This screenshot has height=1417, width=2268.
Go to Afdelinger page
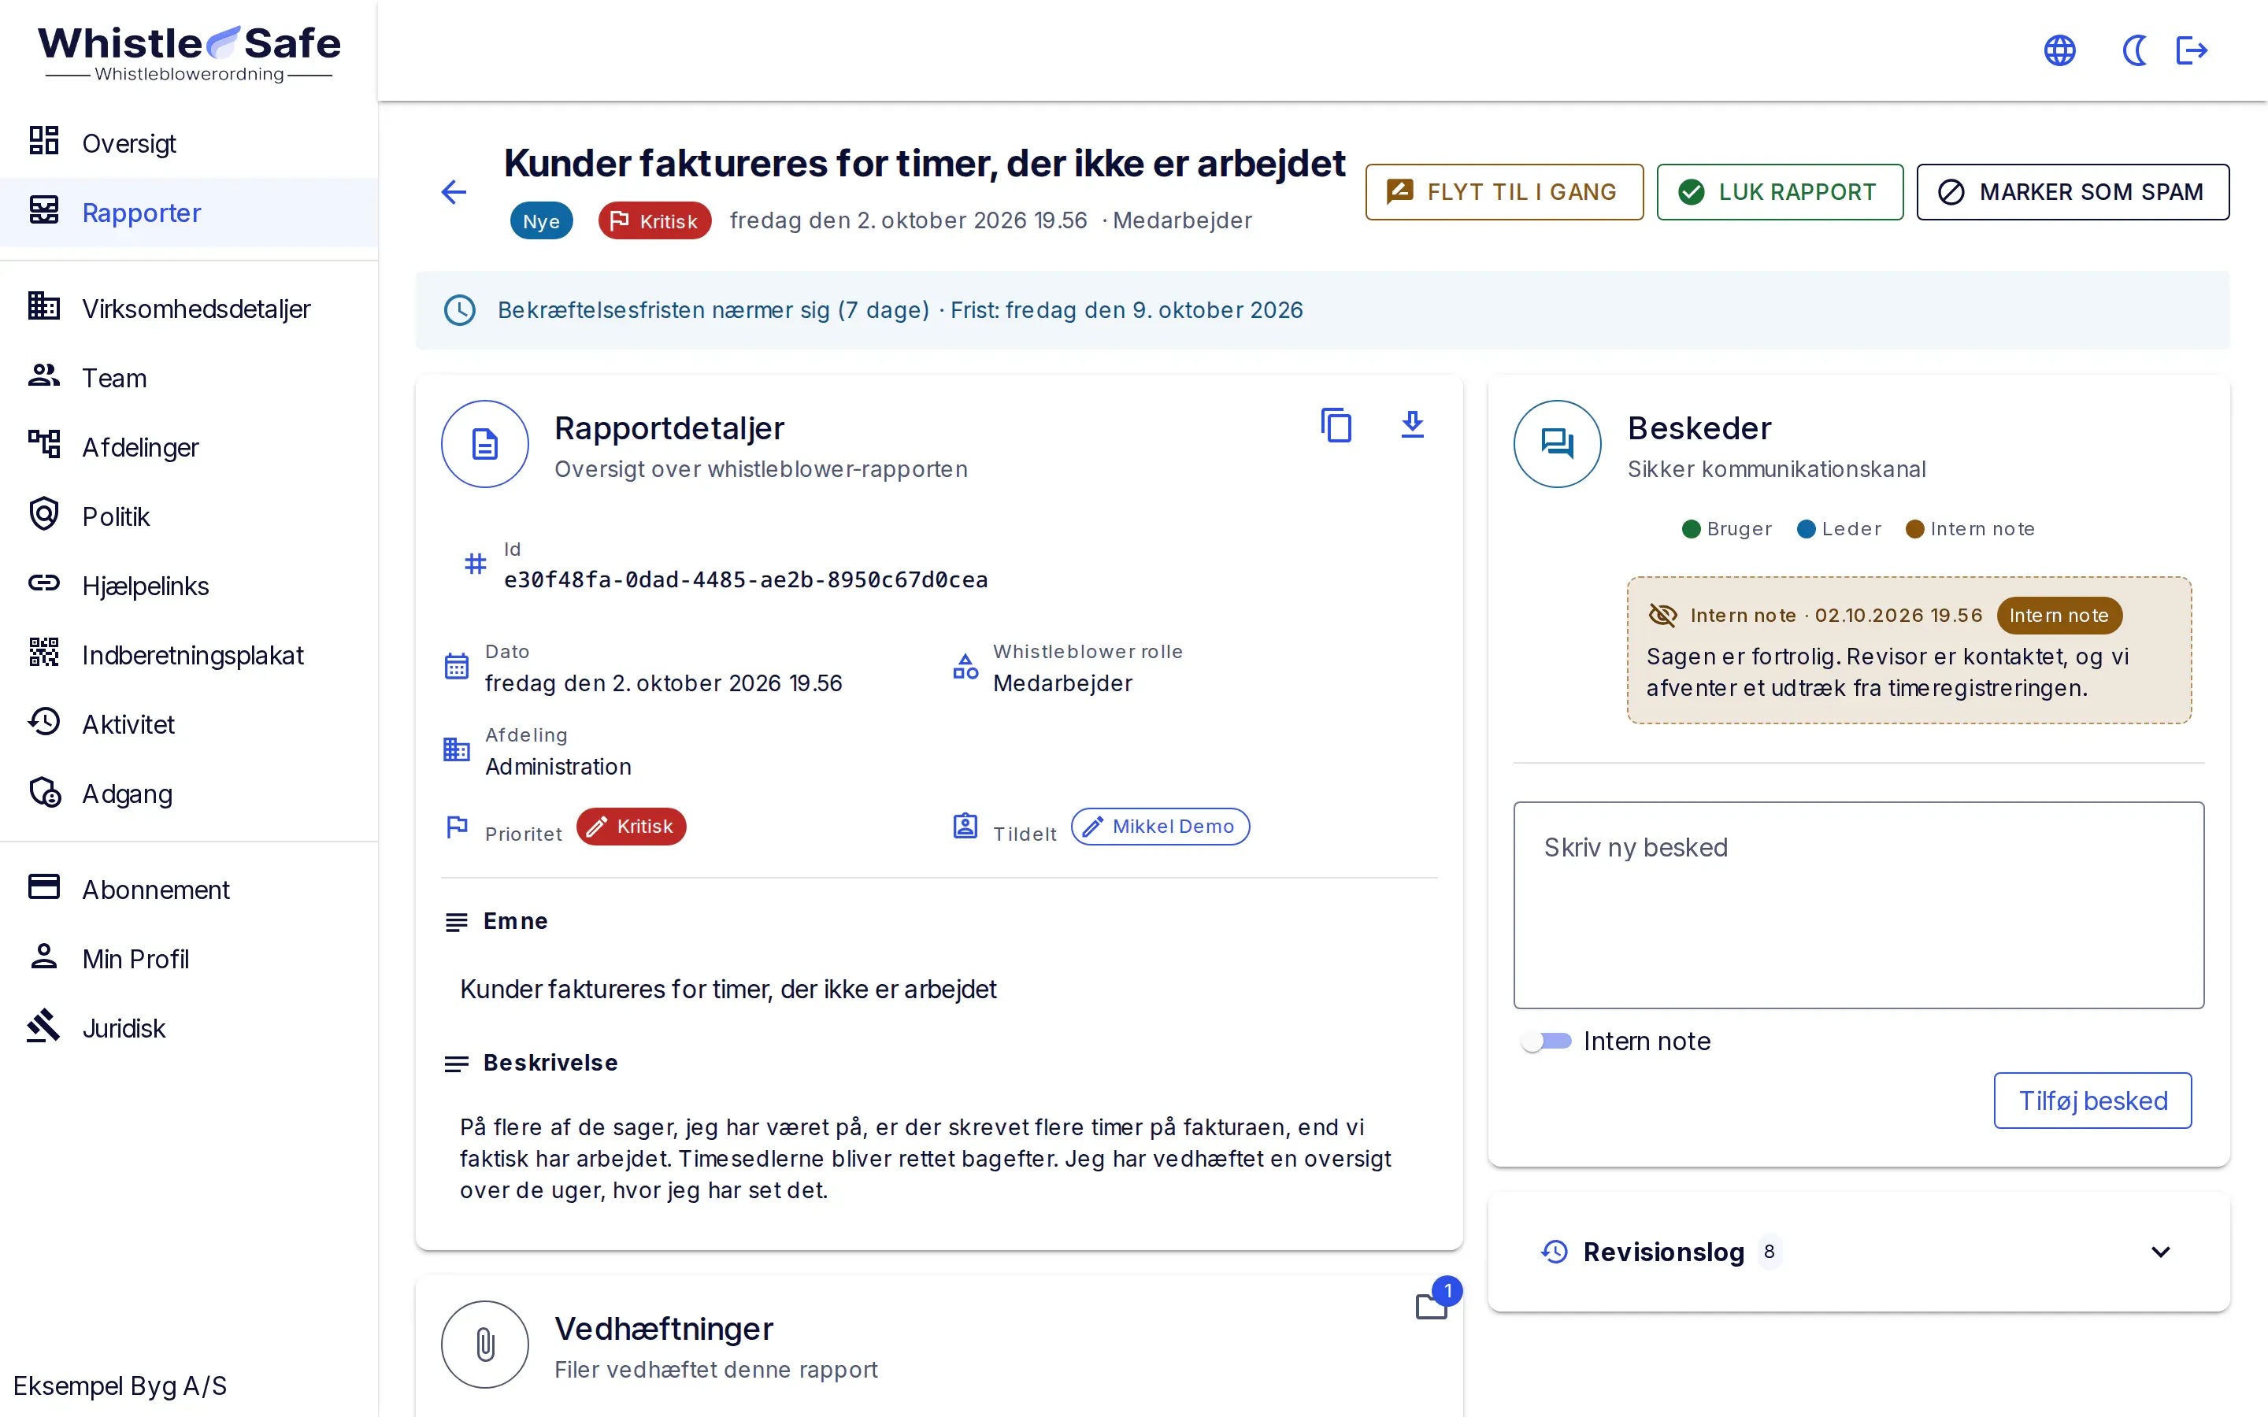point(188,447)
